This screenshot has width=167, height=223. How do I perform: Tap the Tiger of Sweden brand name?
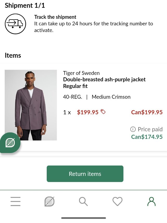point(81,73)
